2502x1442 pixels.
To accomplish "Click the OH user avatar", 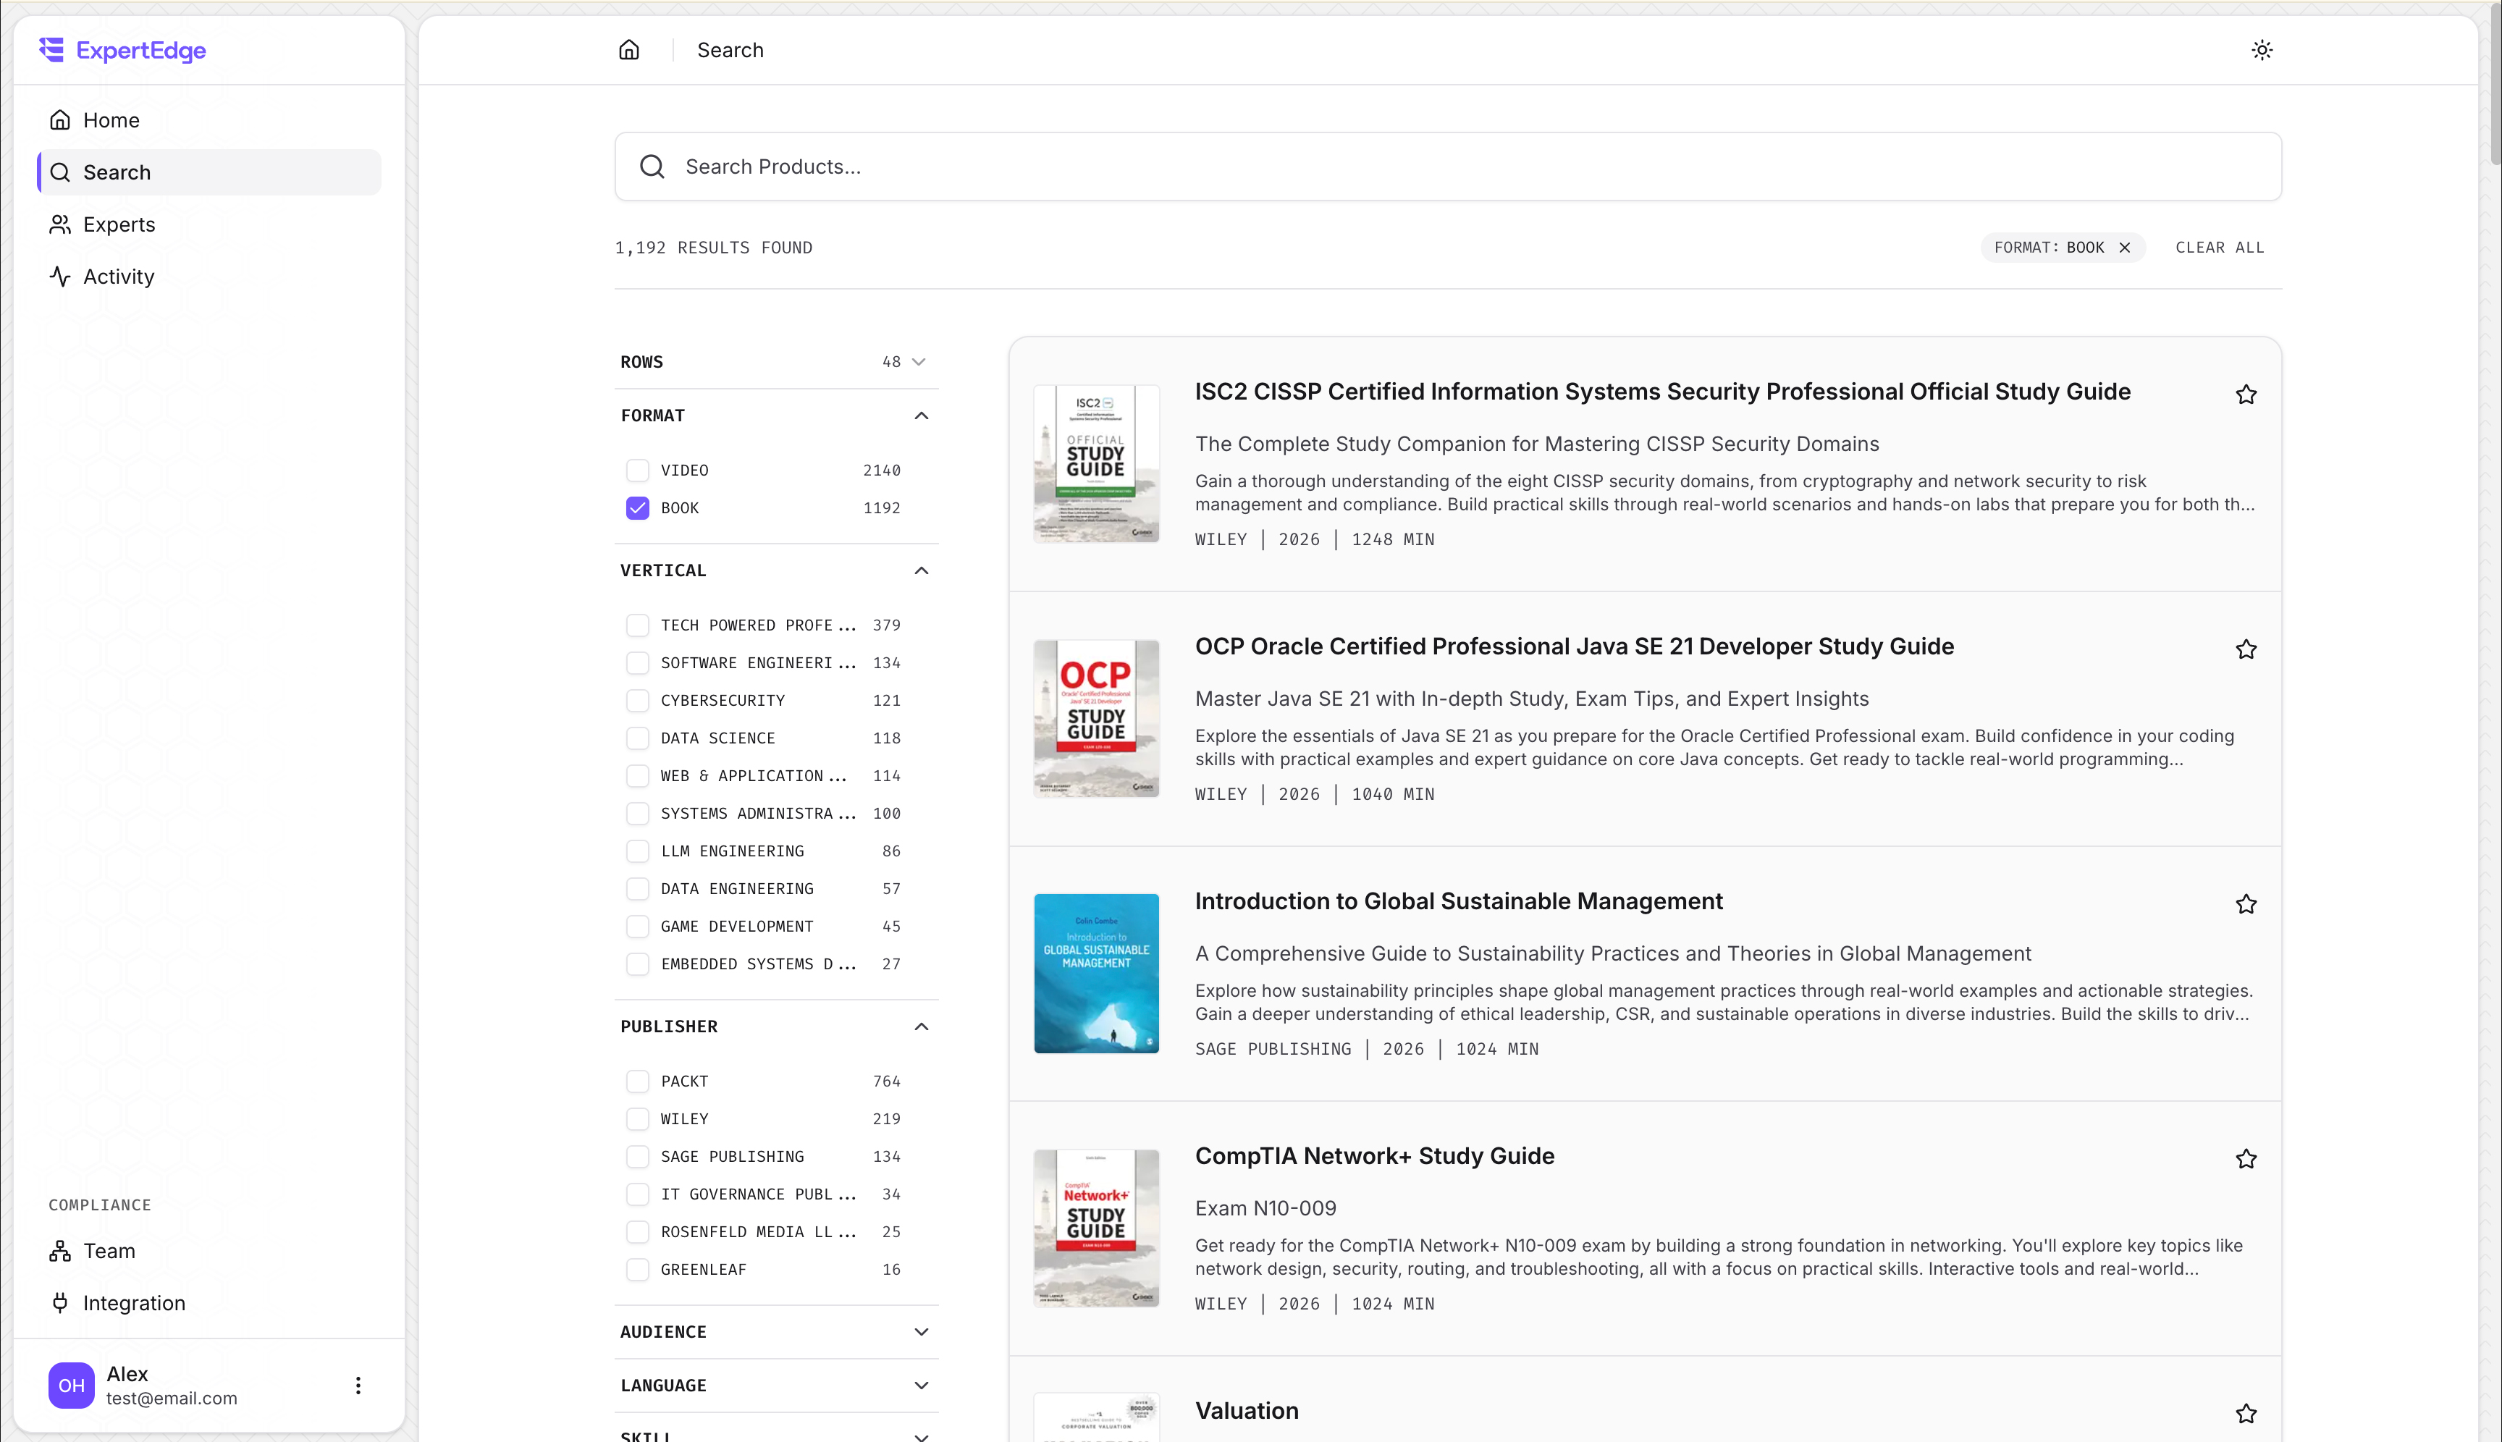I will [72, 1385].
